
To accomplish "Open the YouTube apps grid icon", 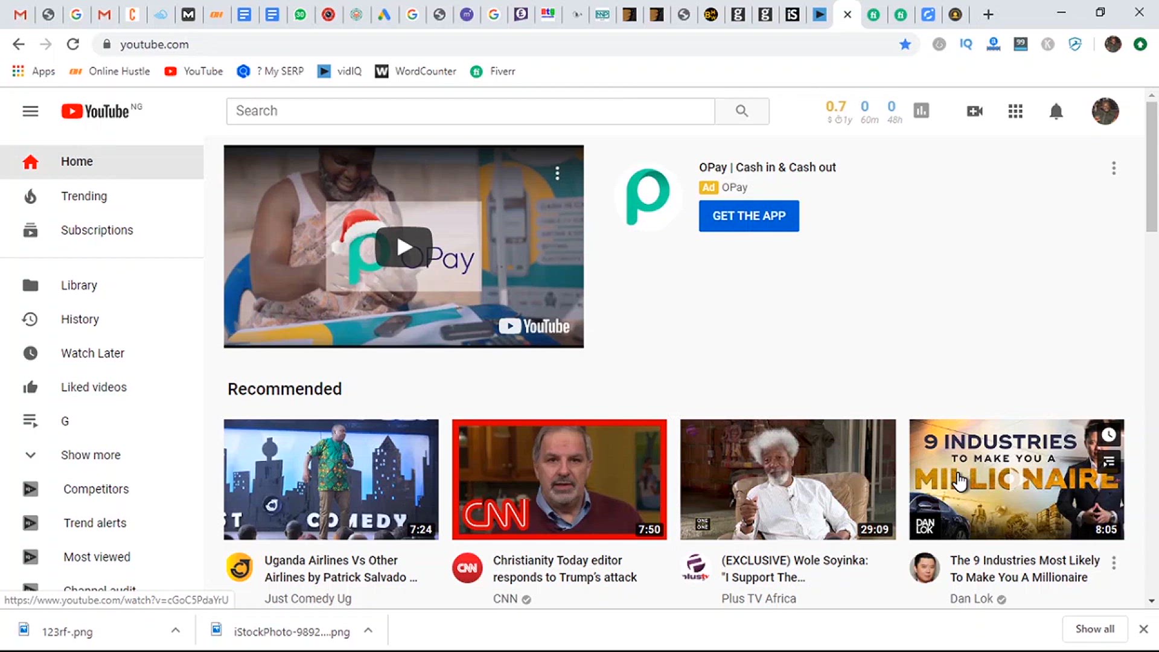I will pos(1015,111).
